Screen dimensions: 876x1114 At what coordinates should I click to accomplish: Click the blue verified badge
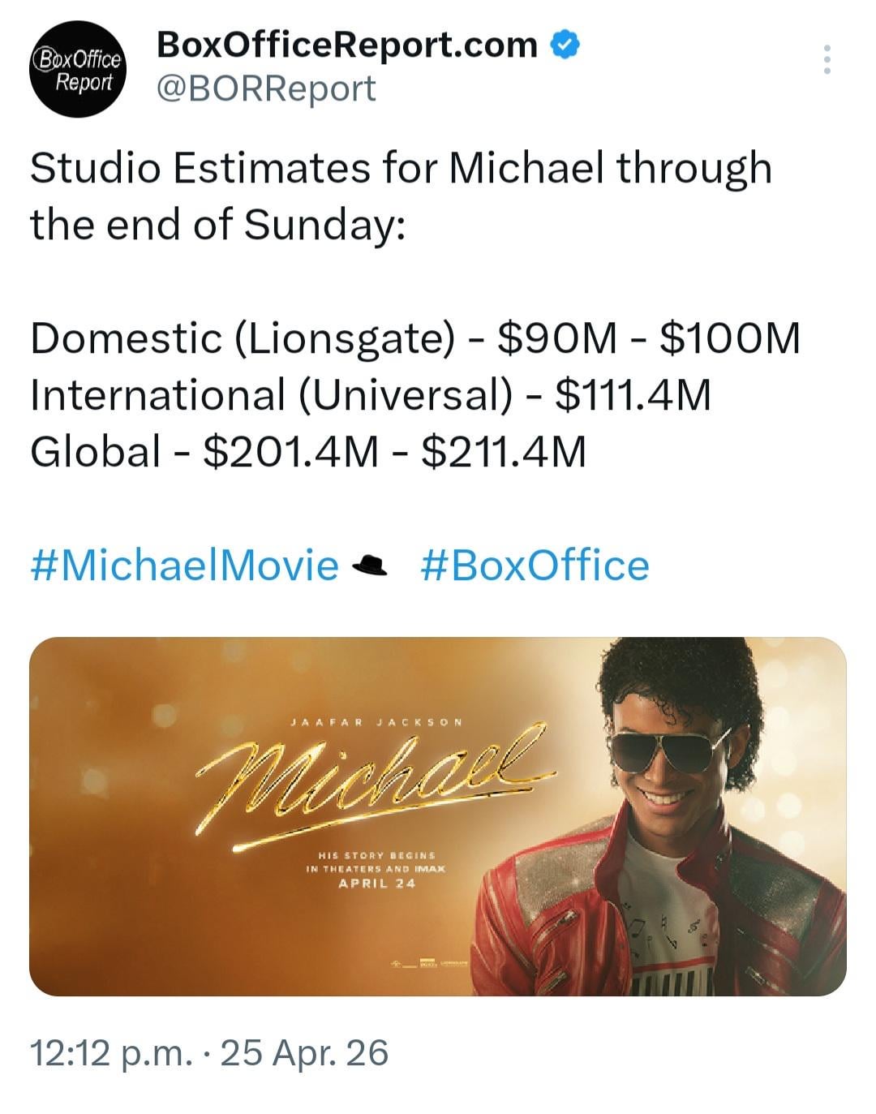(565, 45)
